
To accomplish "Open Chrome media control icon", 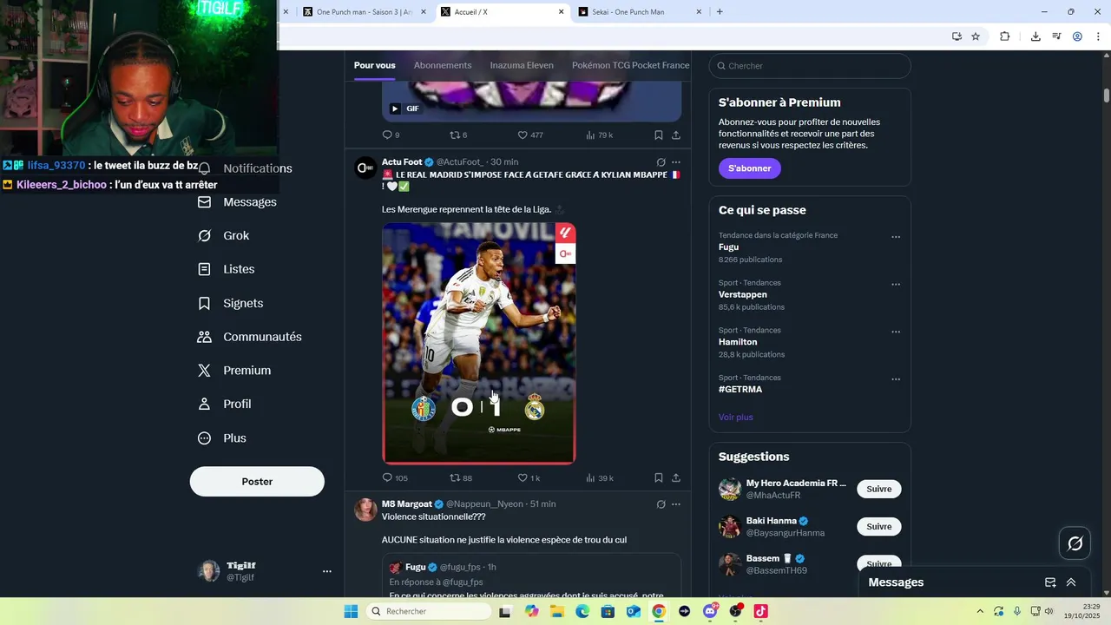I will (x=1056, y=36).
